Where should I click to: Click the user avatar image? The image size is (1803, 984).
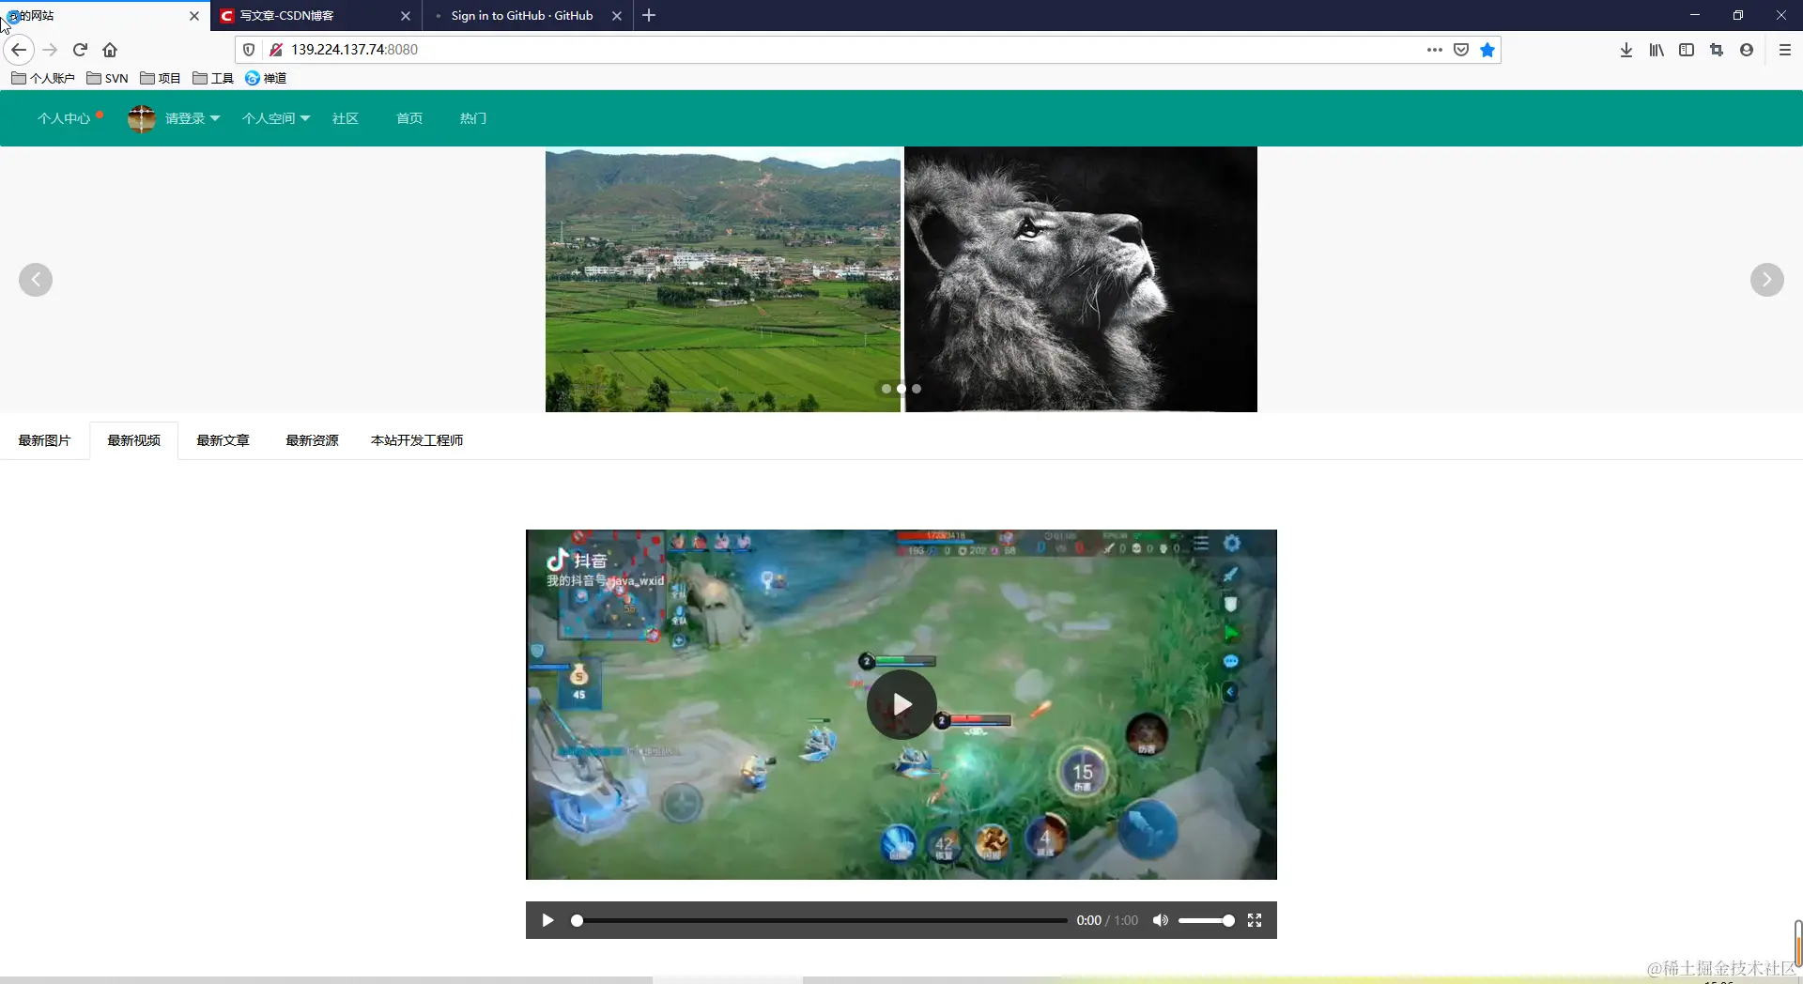142,118
